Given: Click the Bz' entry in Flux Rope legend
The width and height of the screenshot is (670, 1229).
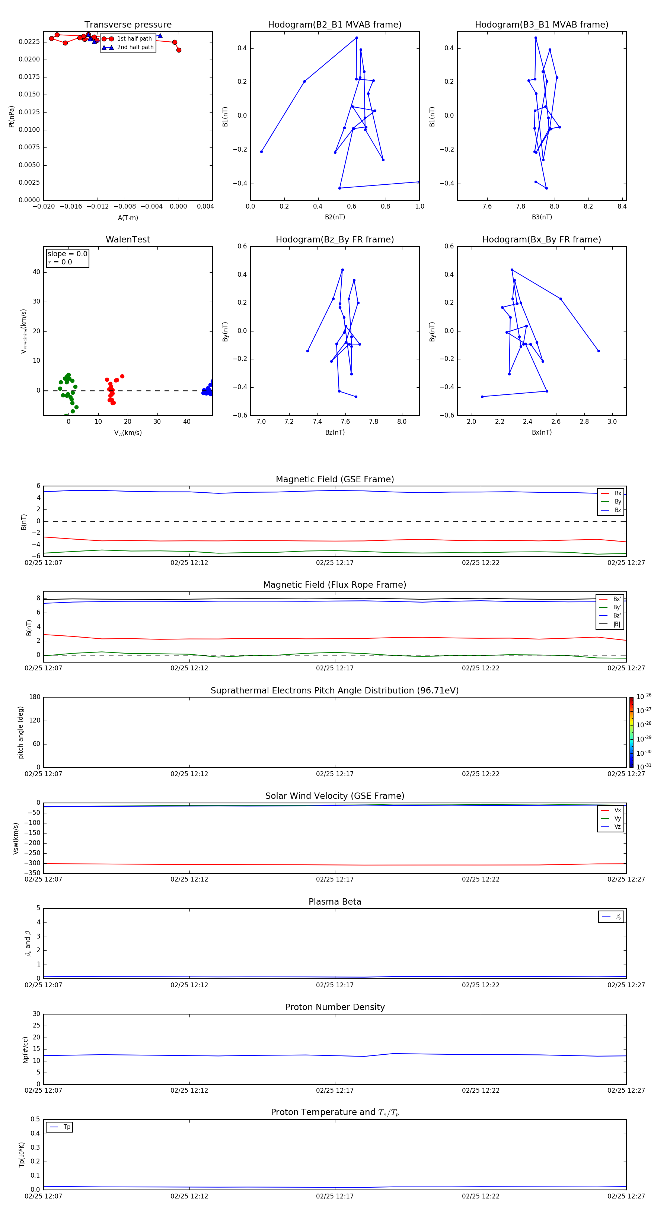Looking at the screenshot, I should [x=610, y=616].
